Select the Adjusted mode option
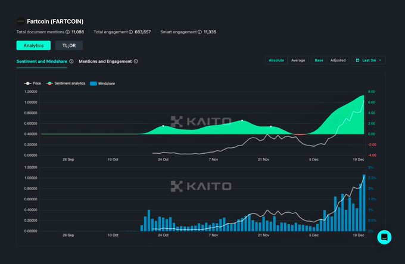Viewport: 405px width, 264px height. pos(338,60)
